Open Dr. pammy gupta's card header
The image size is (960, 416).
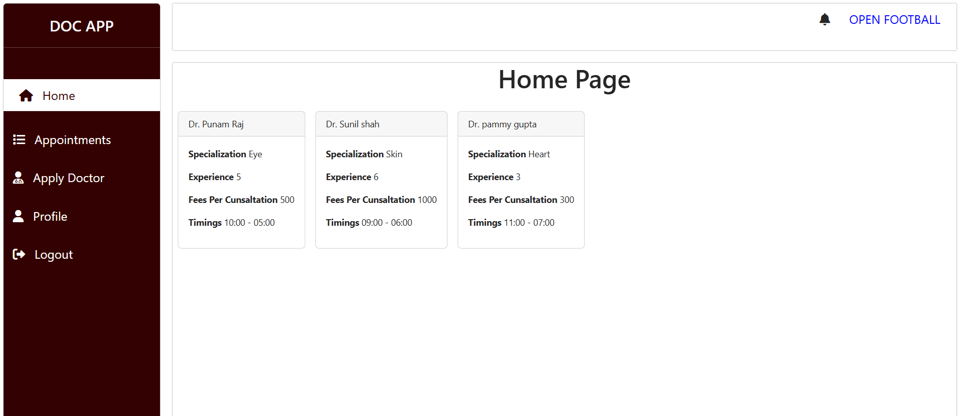[521, 124]
